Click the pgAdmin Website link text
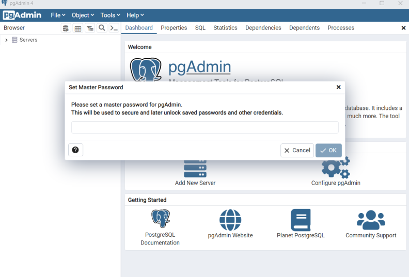 point(230,235)
